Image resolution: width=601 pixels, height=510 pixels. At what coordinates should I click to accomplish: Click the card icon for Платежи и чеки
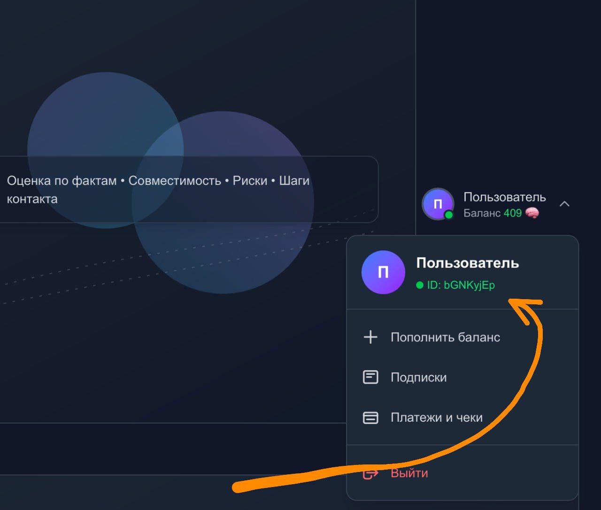coord(370,417)
